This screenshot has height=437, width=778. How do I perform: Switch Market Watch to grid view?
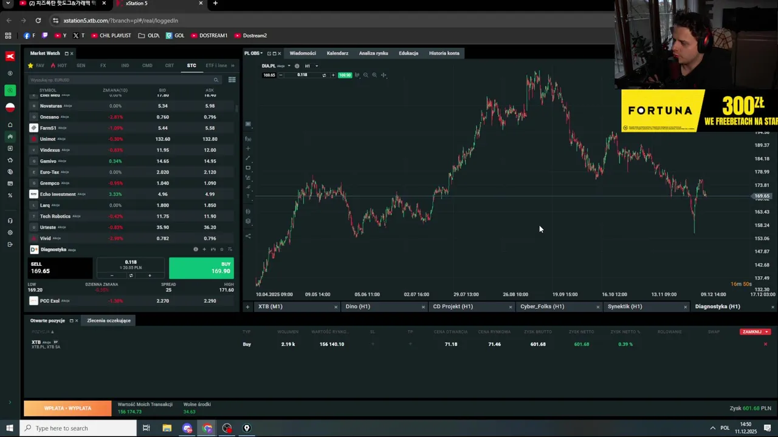[x=232, y=80]
